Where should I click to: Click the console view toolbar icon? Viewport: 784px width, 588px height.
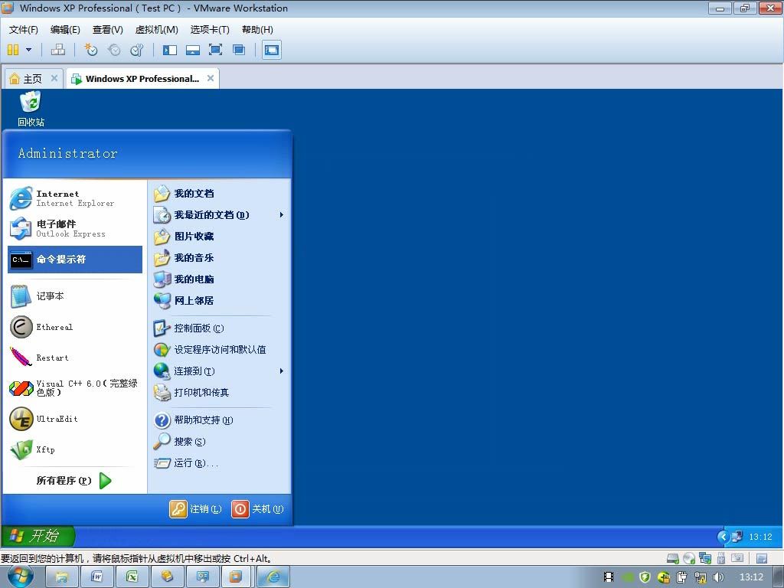[272, 50]
